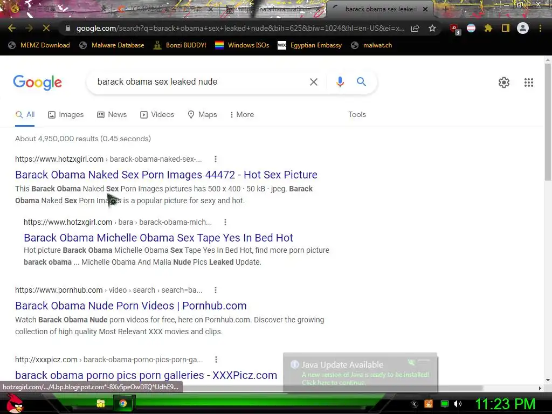Click the 11:23 PM taskbar clock

(x=505, y=404)
